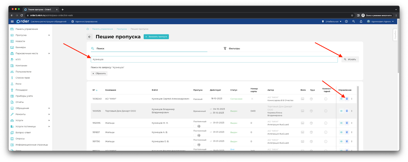408x162 pixels.
Task: Click the back arrow beside Пешие пропуска
Action: [x=90, y=37]
